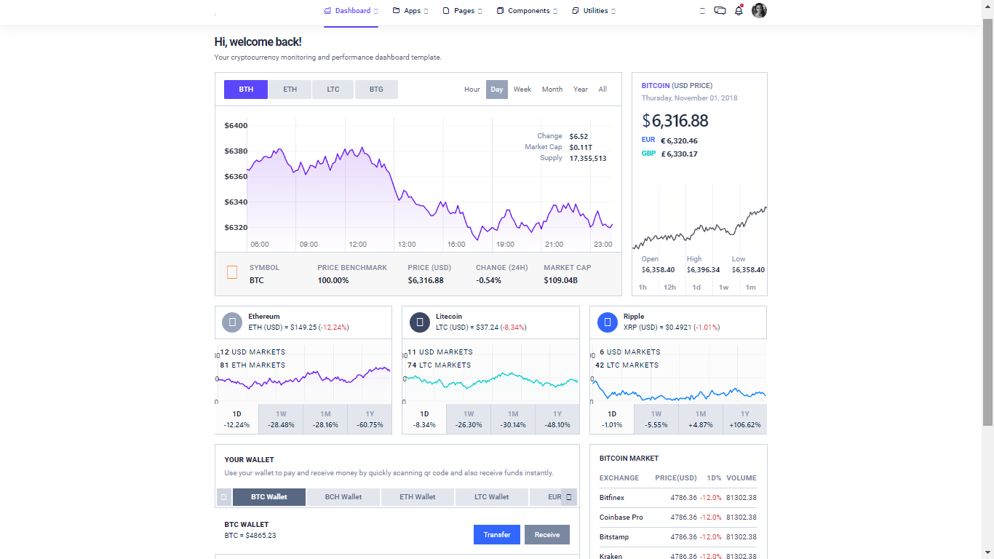
Task: Select 1h range in Bitcoin price card
Action: click(643, 288)
